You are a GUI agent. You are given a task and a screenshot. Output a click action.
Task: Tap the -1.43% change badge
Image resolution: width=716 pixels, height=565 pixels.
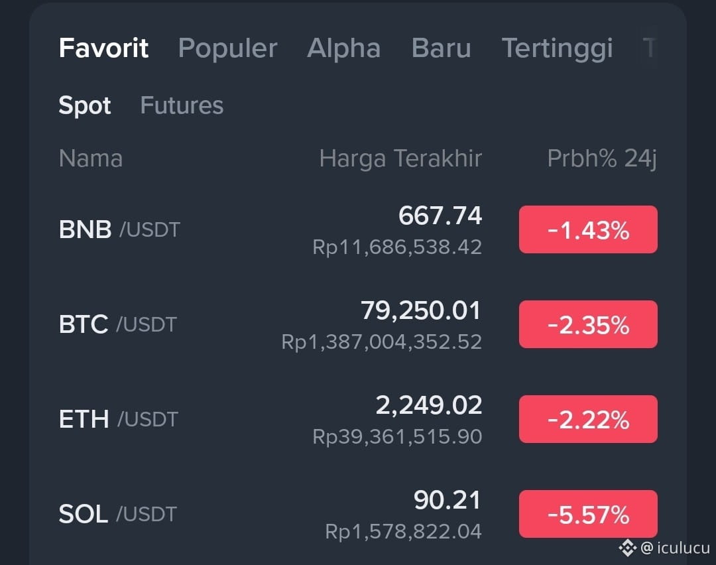(588, 229)
